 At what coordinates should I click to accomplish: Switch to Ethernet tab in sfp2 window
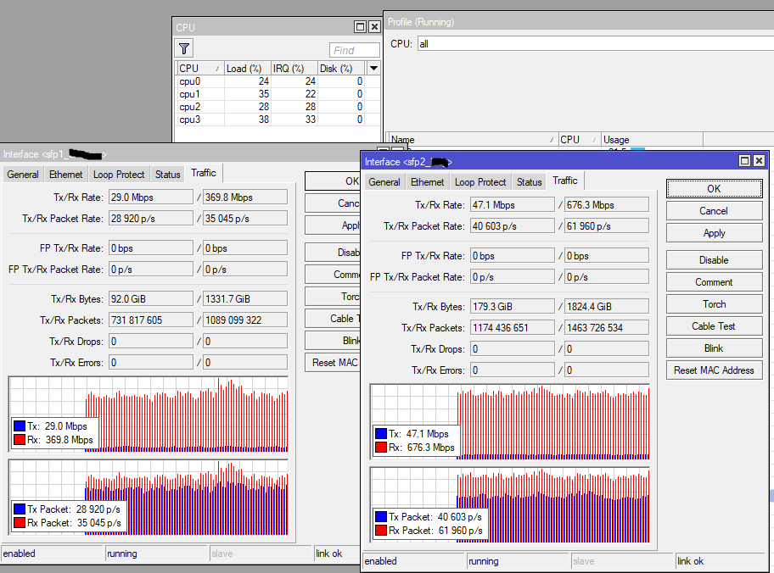tap(427, 182)
